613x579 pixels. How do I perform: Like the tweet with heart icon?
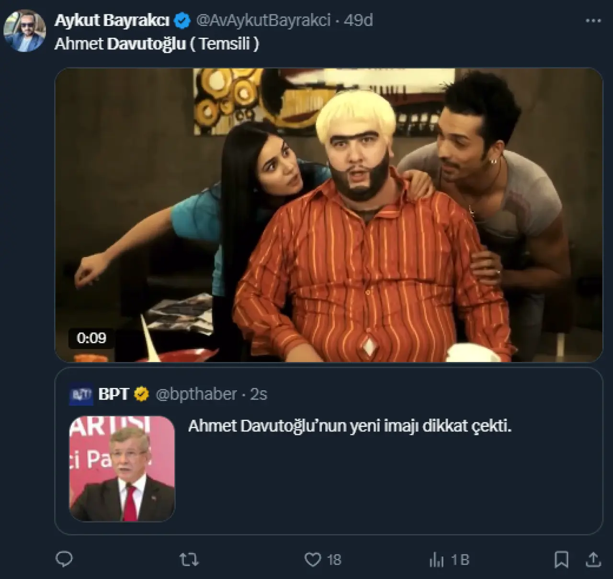(313, 559)
